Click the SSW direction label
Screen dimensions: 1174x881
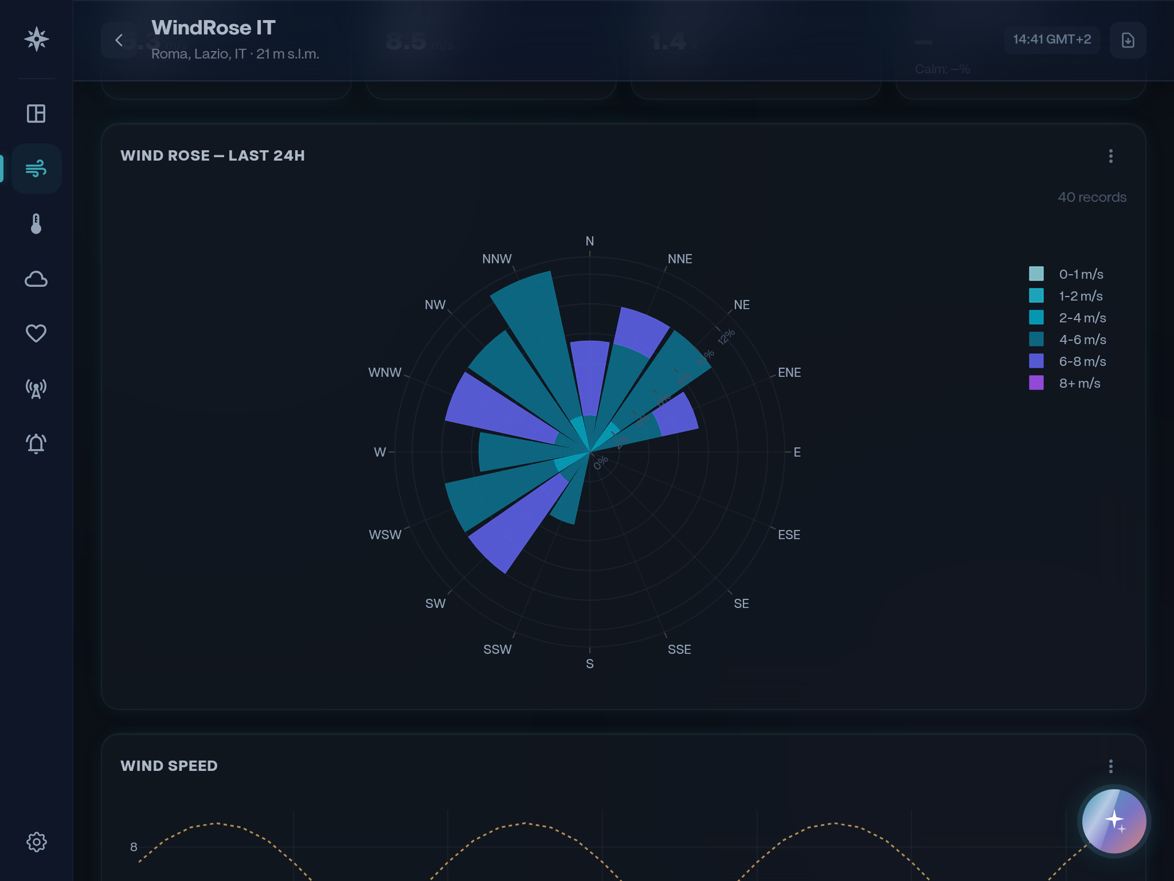(498, 650)
